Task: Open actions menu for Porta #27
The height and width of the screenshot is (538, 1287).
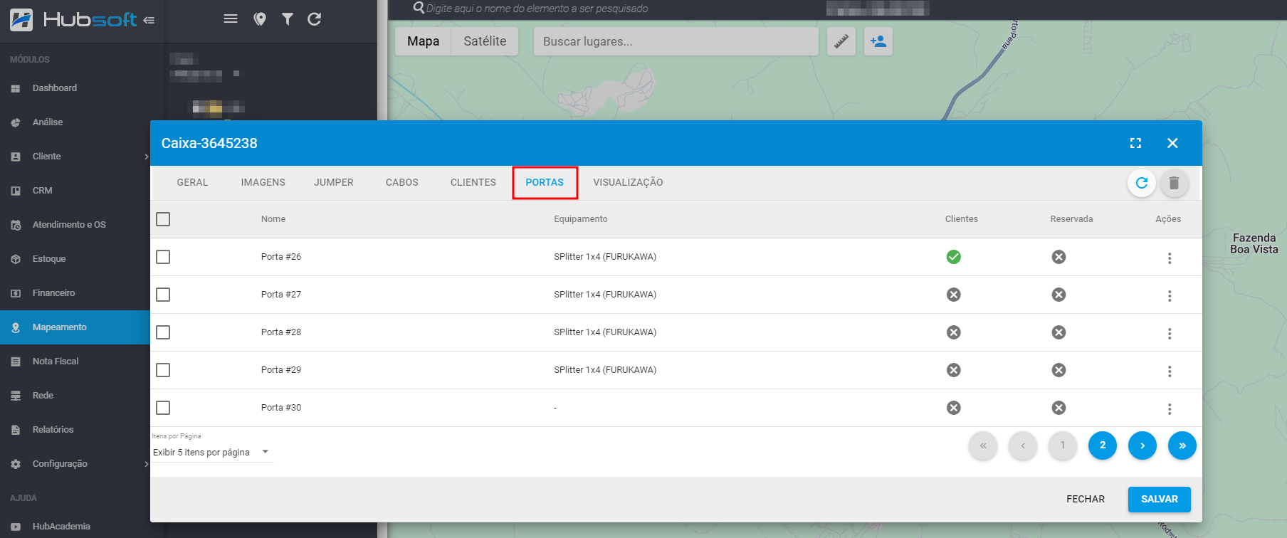Action: pyautogui.click(x=1170, y=295)
